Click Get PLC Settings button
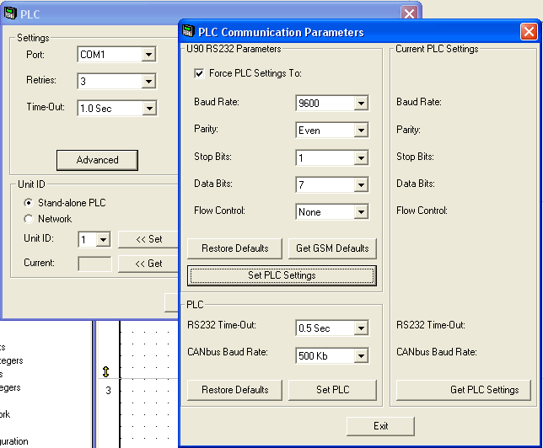 (x=464, y=390)
